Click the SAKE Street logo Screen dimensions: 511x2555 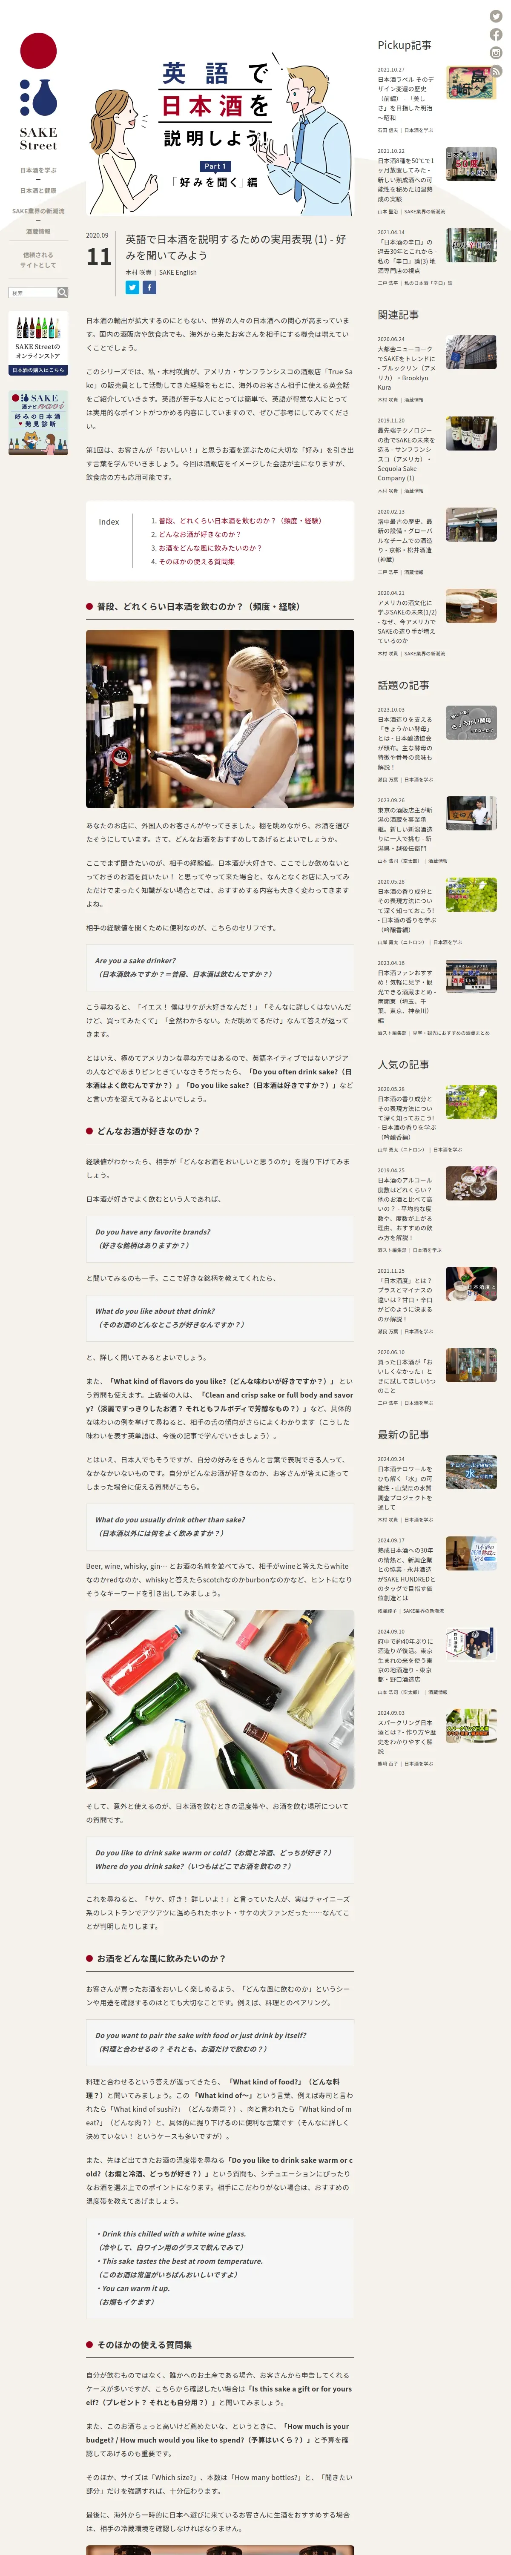pos(39,91)
